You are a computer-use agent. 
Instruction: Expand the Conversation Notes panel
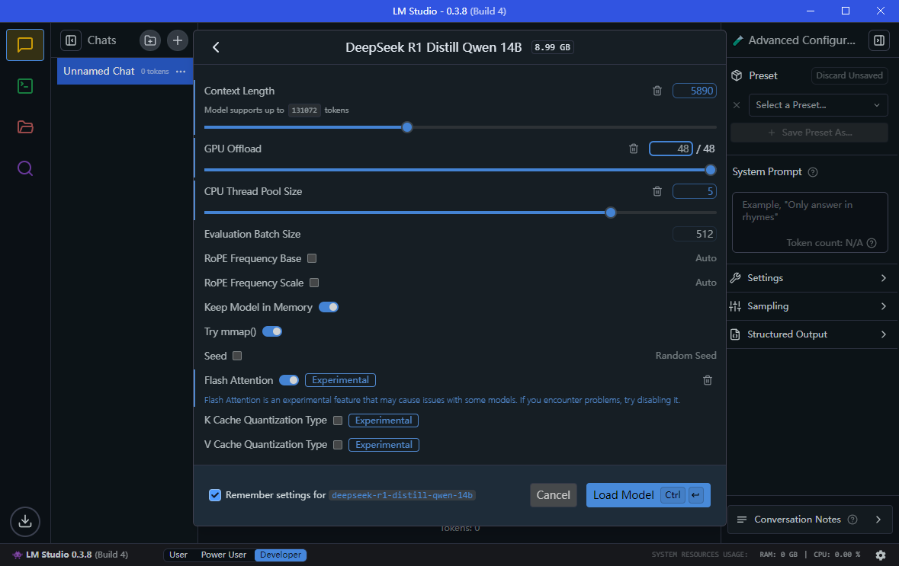pos(810,520)
